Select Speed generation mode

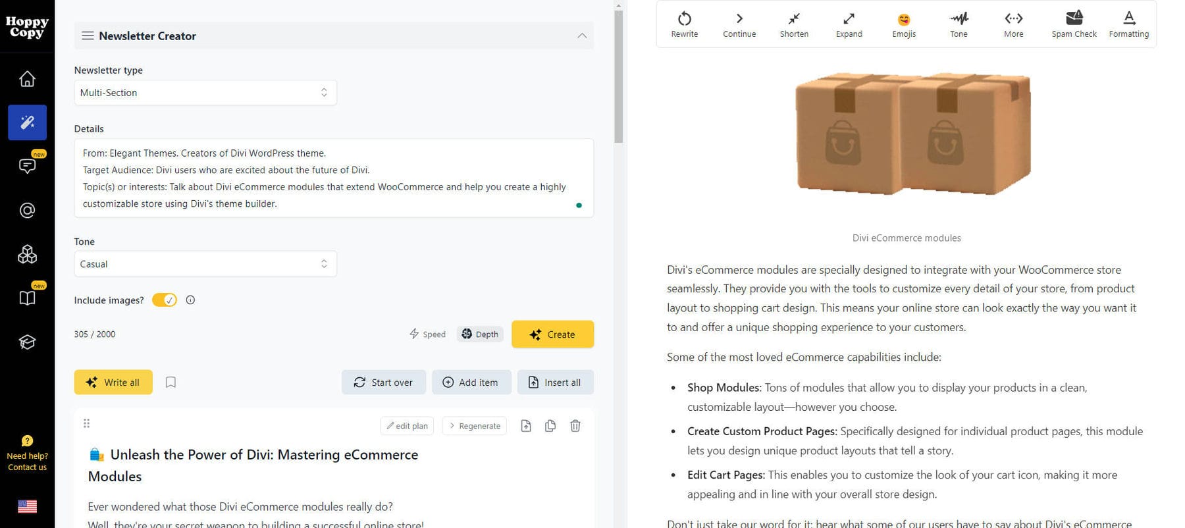[x=428, y=334]
